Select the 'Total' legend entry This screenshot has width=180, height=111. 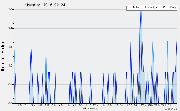coord(133,7)
